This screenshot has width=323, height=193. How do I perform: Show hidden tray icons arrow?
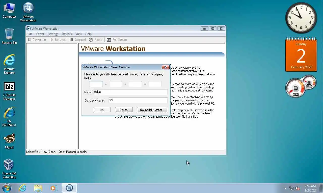[x=285, y=188]
